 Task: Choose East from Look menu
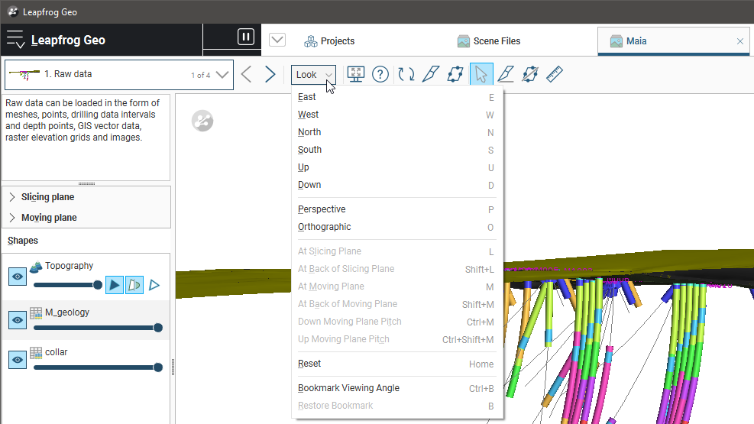click(x=396, y=97)
